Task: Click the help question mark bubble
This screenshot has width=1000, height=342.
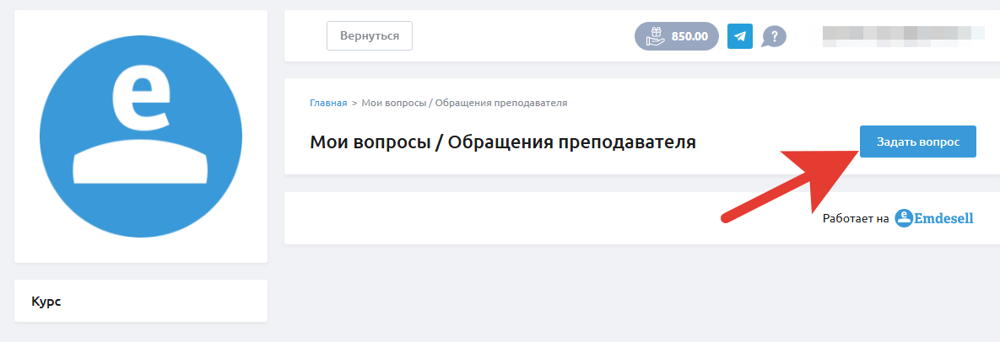Action: click(774, 36)
